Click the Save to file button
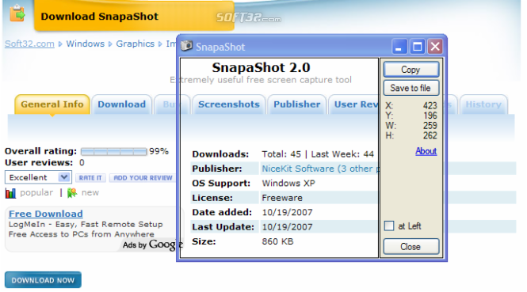527x292 pixels. point(411,88)
